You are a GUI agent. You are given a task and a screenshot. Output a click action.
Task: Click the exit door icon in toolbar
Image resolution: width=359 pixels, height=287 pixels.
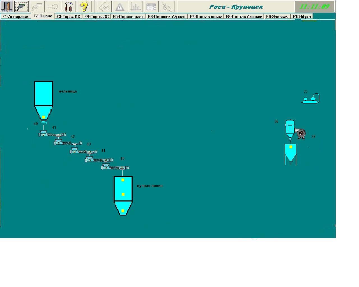point(6,6)
